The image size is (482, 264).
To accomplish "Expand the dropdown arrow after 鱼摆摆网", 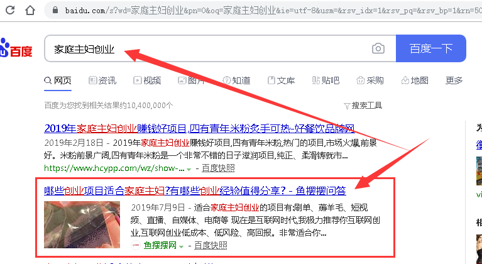I will [x=181, y=246].
